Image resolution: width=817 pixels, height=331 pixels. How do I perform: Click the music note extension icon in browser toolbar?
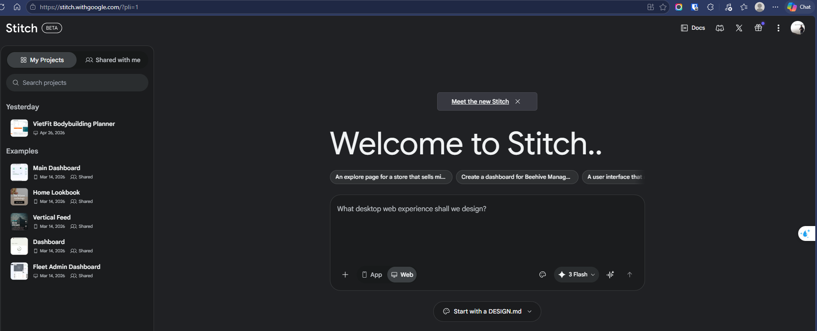coord(728,7)
